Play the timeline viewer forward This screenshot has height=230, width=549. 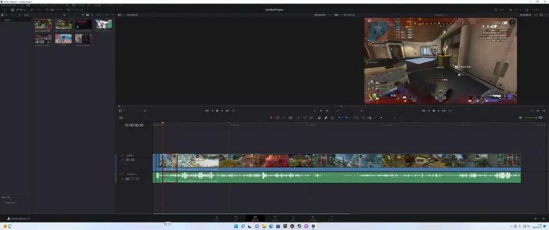pyautogui.click(x=439, y=110)
